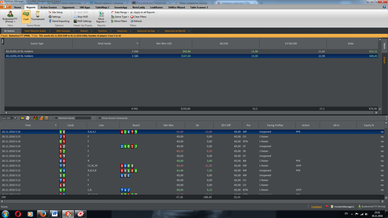Open the Opponents ribbon tab
Image resolution: width=388 pixels, height=218 pixels.
[x=68, y=7]
